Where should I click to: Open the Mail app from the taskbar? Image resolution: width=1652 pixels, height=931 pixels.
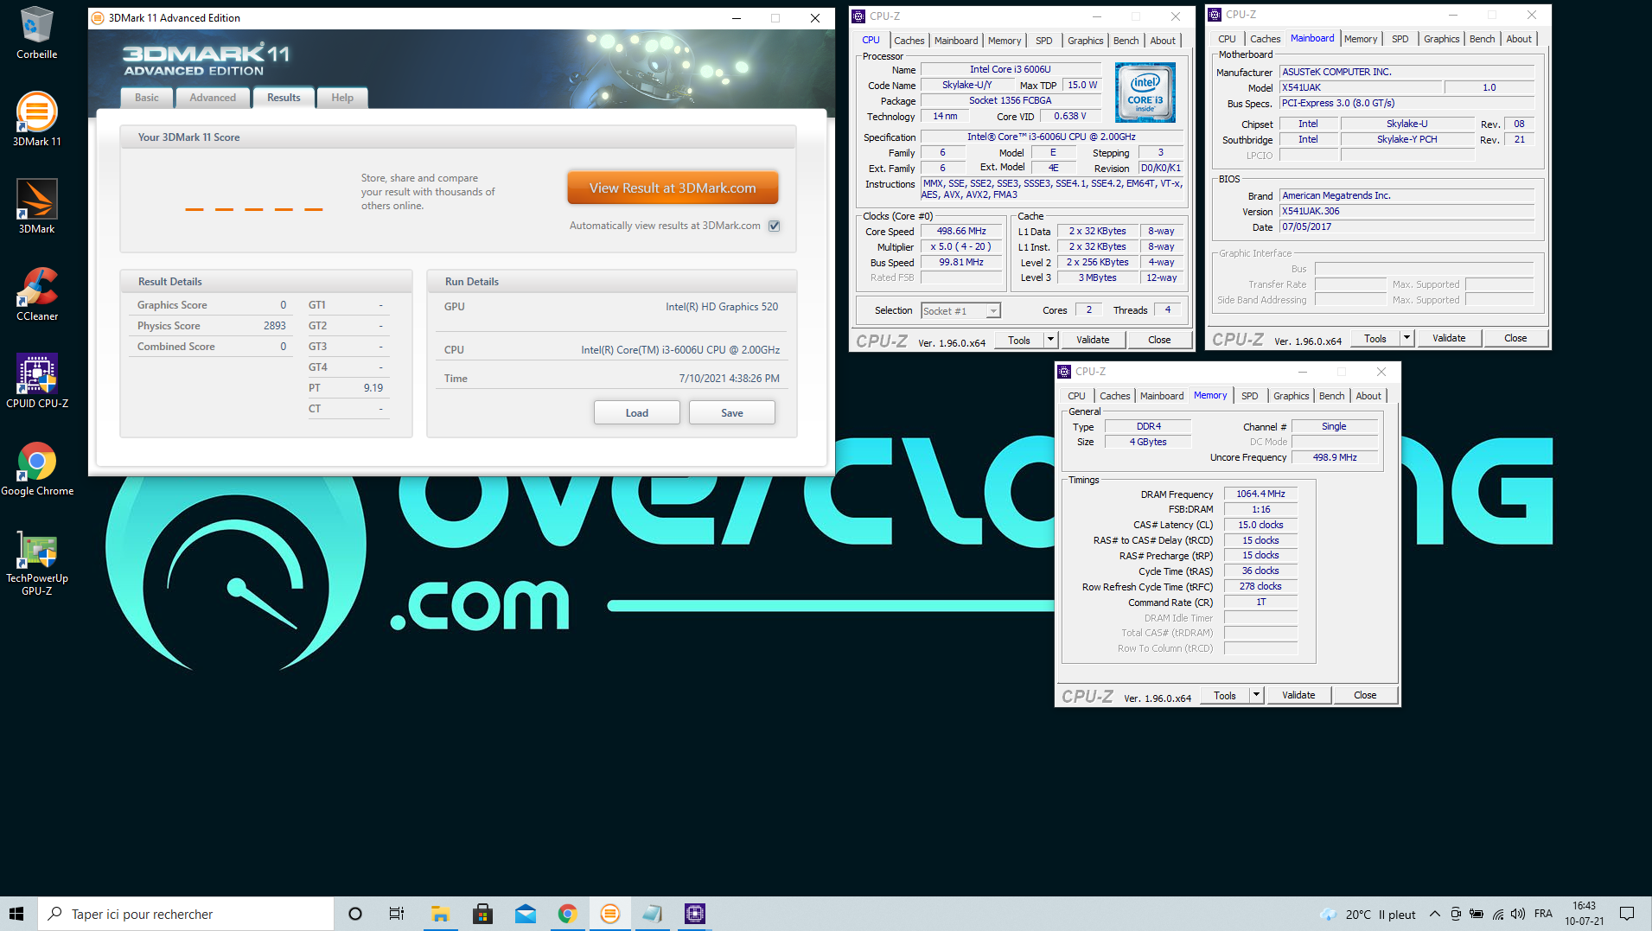tap(525, 914)
